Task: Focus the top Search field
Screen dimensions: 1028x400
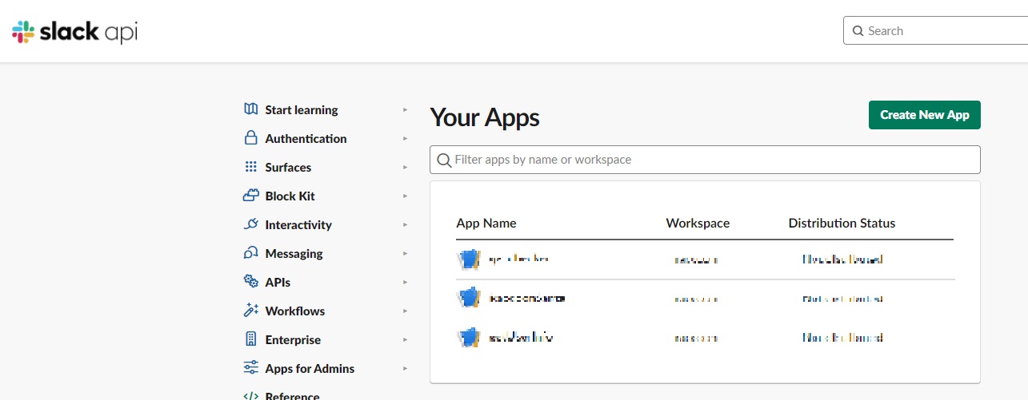Action: tap(935, 31)
